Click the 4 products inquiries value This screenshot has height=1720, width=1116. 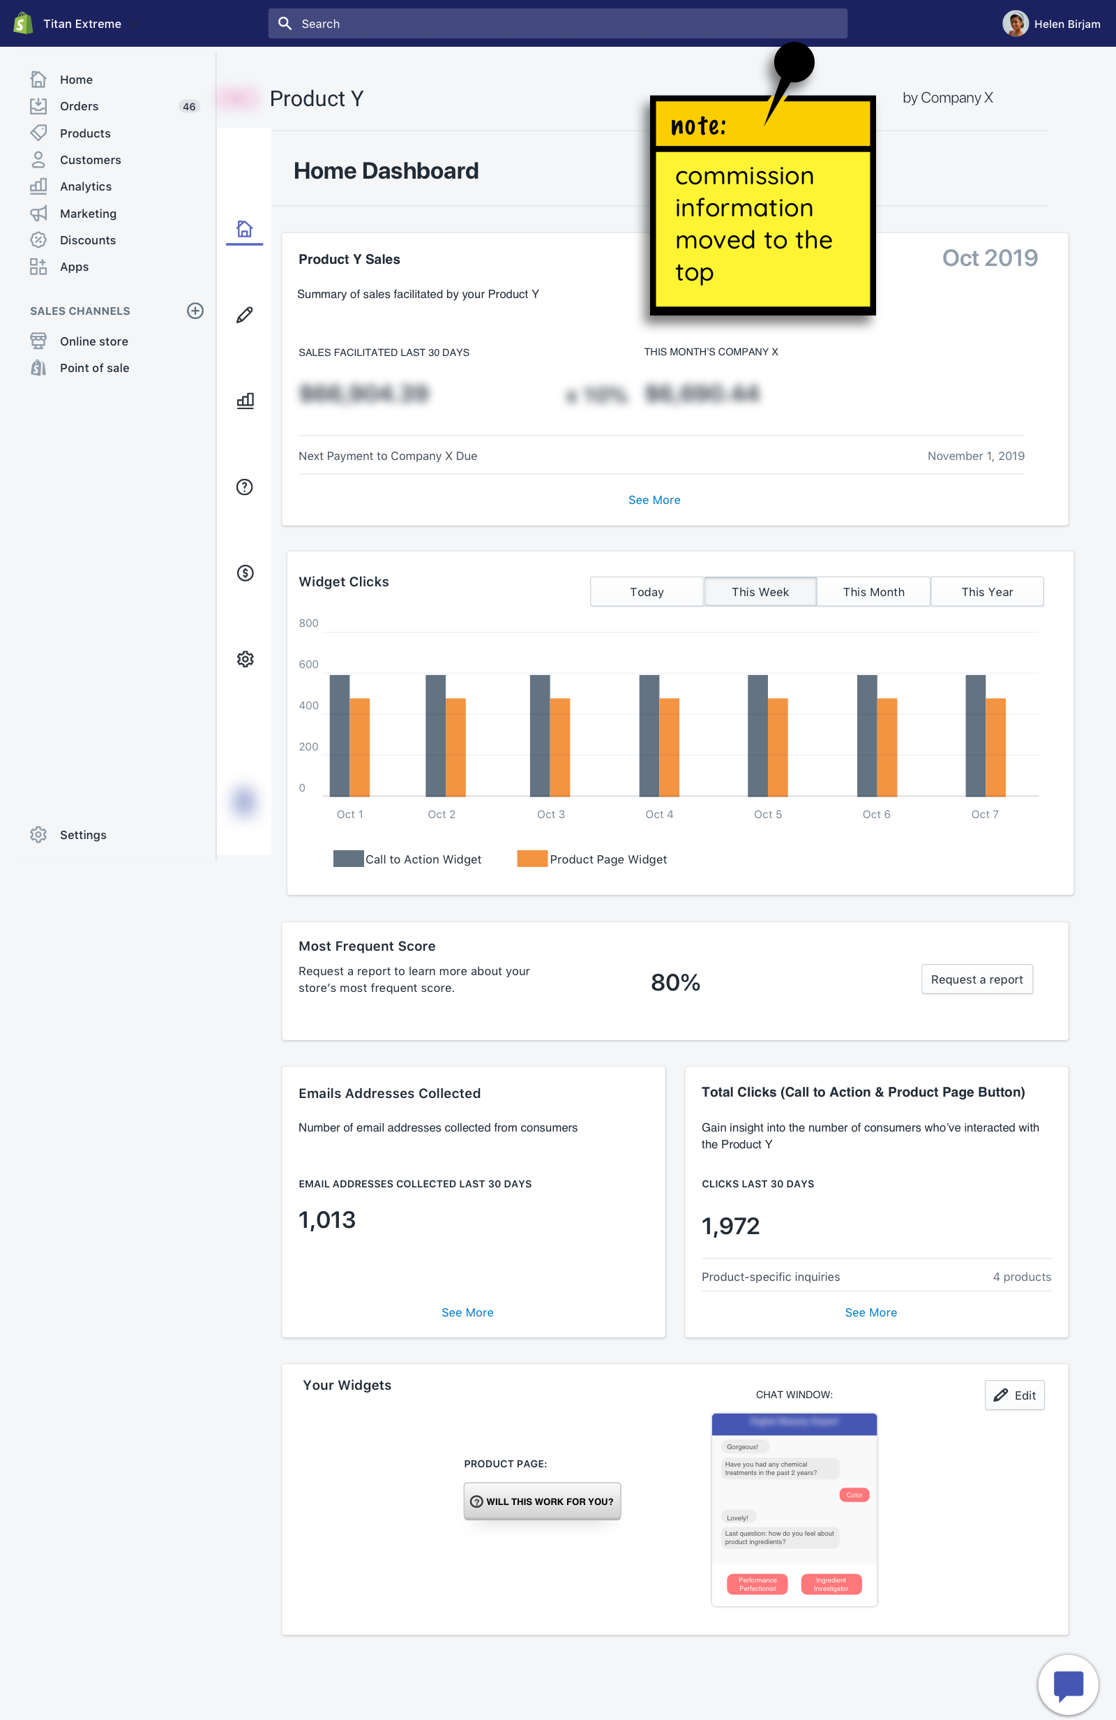tap(1021, 1277)
